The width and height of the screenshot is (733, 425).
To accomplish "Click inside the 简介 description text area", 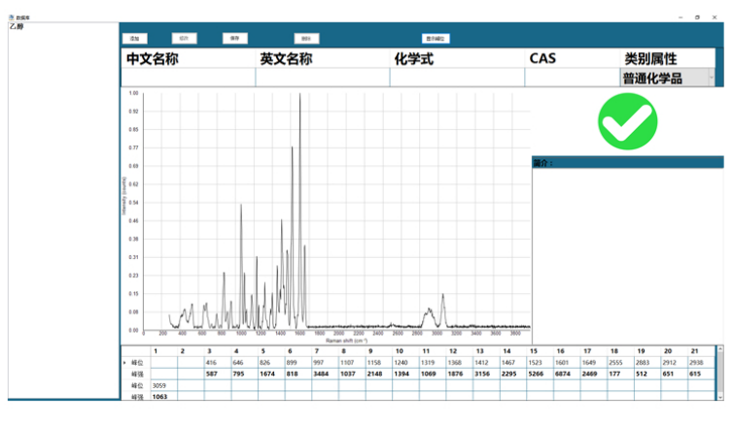I will [x=627, y=252].
